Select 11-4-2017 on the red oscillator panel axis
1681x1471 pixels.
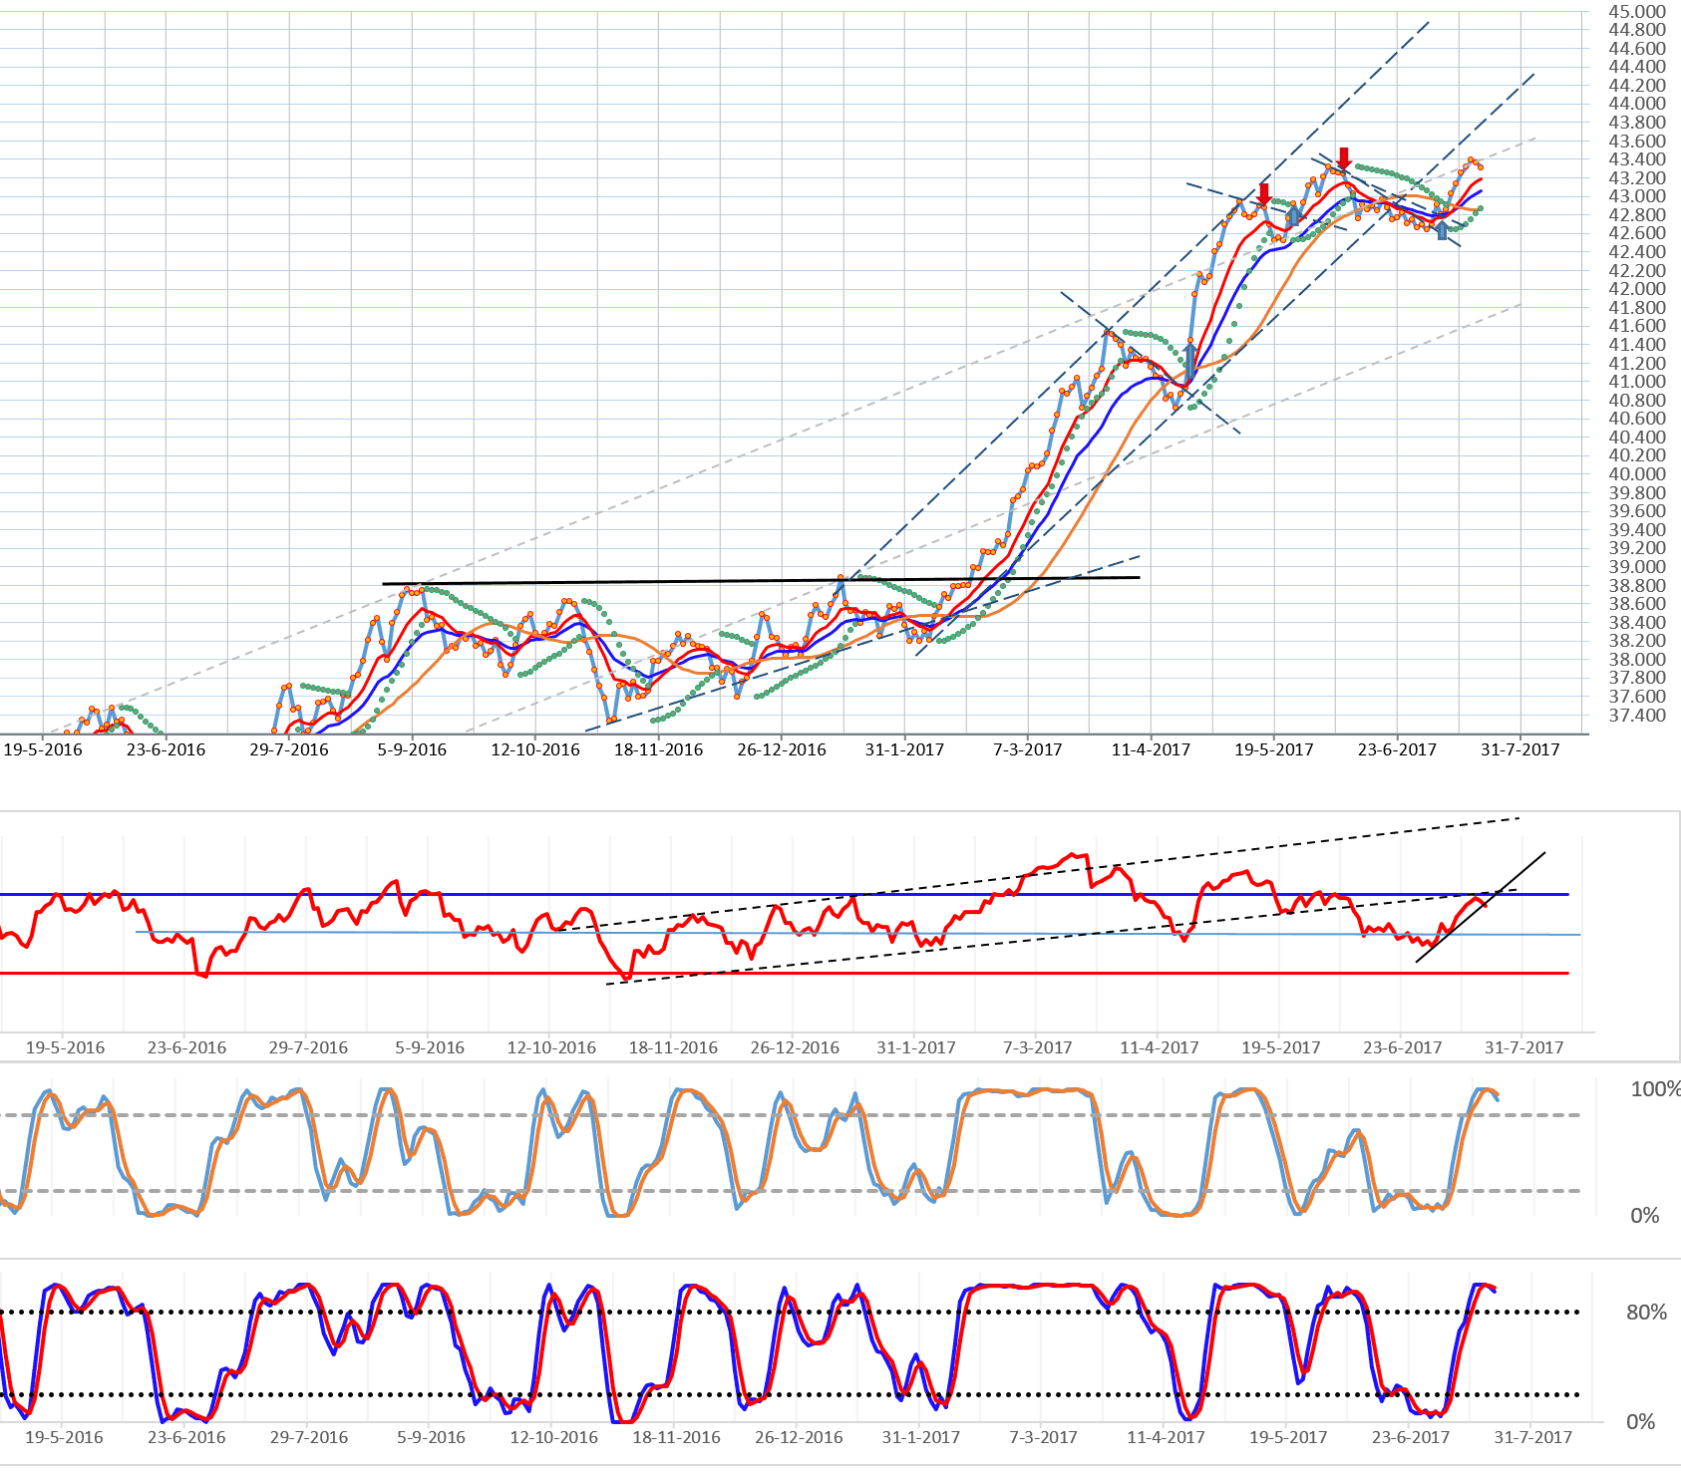click(x=1160, y=1047)
